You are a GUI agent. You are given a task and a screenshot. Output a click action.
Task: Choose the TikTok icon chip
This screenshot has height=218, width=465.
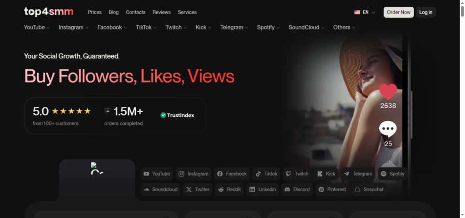click(266, 174)
